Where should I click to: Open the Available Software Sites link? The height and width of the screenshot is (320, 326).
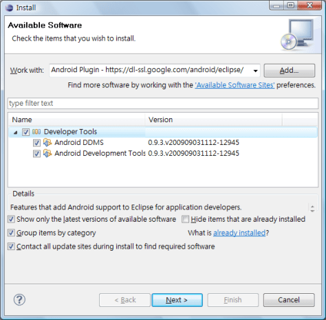click(x=235, y=85)
